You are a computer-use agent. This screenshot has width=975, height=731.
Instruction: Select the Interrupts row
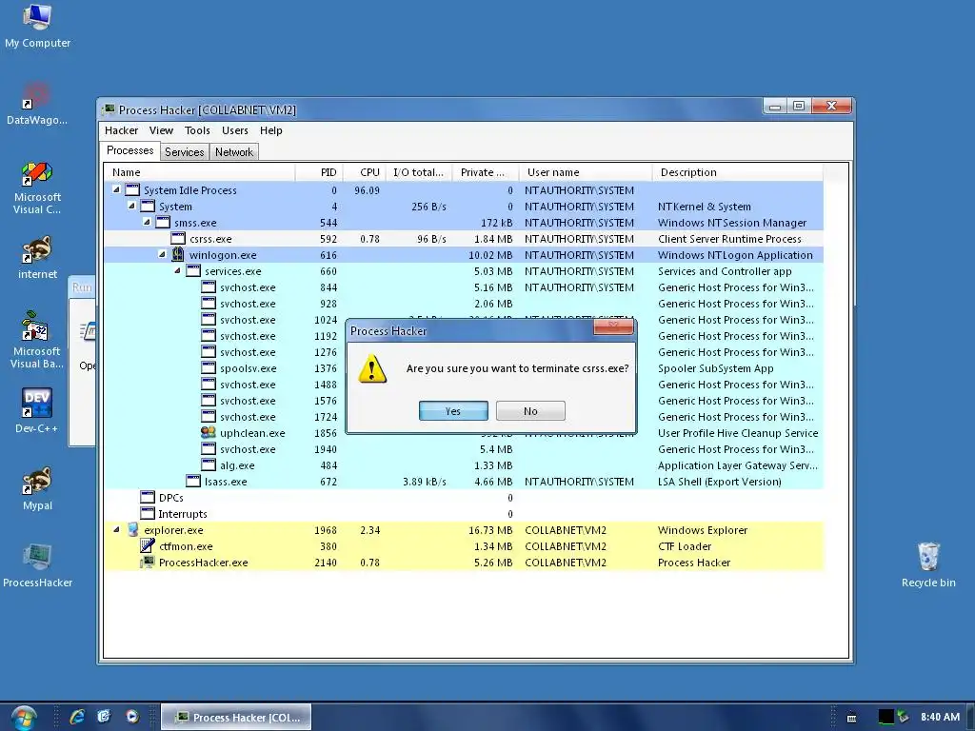(464, 513)
